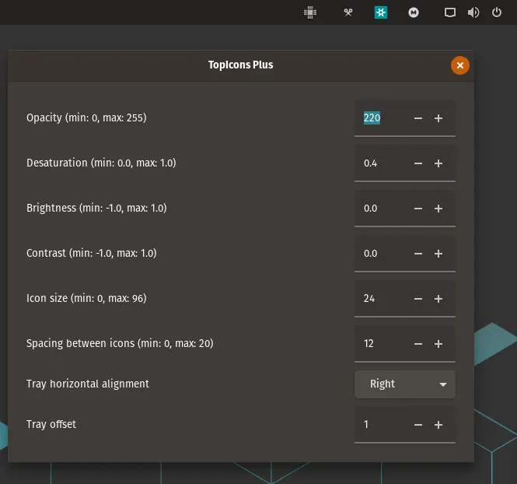Click the Contrast (min: -1.0, max: 1.0) label
Screen dimensions: 517x484
[x=92, y=254]
